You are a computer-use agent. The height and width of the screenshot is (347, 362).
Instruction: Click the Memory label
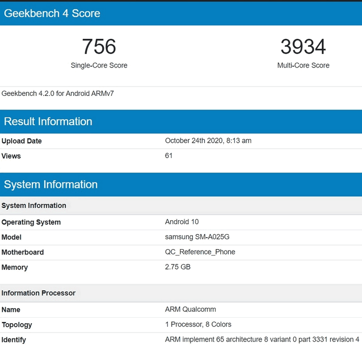[x=14, y=267]
